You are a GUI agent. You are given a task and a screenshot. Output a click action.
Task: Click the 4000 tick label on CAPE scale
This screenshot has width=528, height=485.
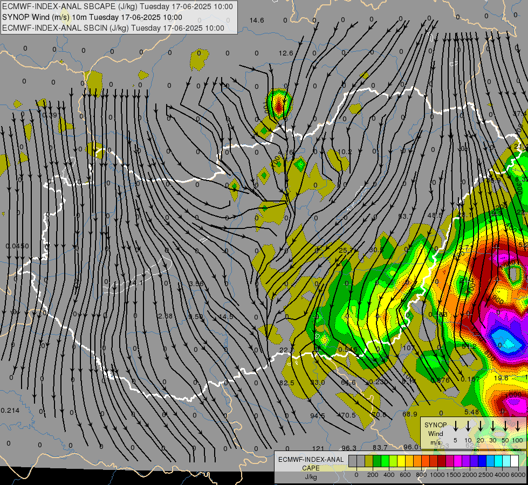pyautogui.click(x=502, y=475)
